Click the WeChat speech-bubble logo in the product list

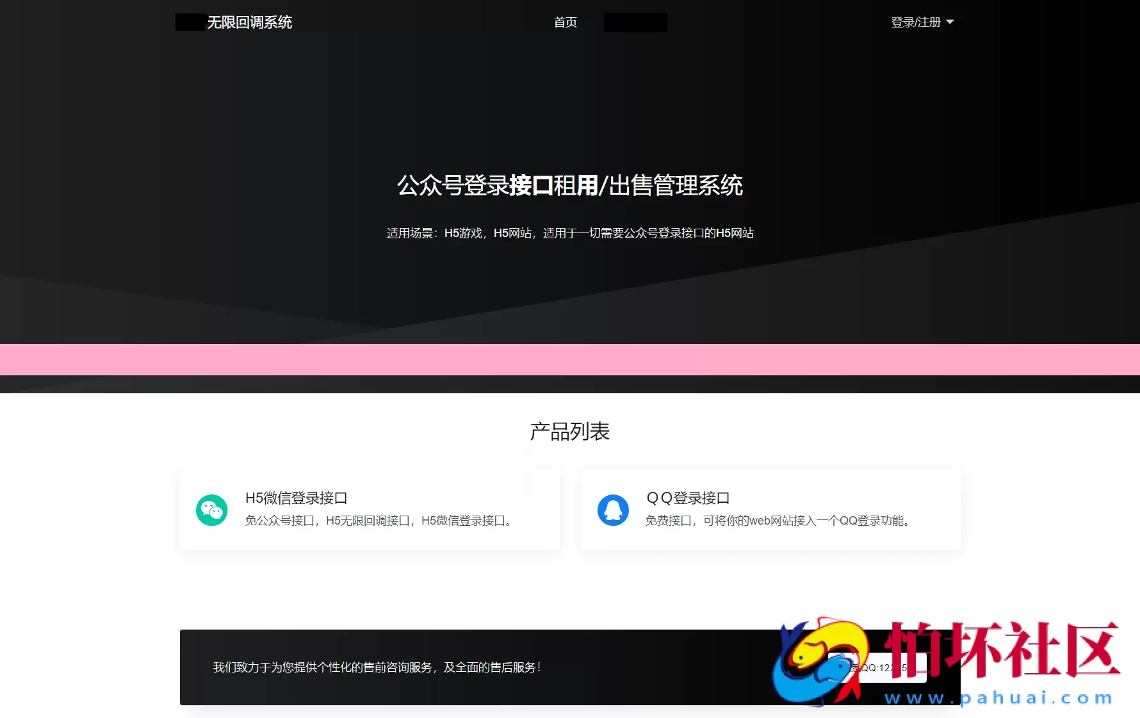pos(211,510)
